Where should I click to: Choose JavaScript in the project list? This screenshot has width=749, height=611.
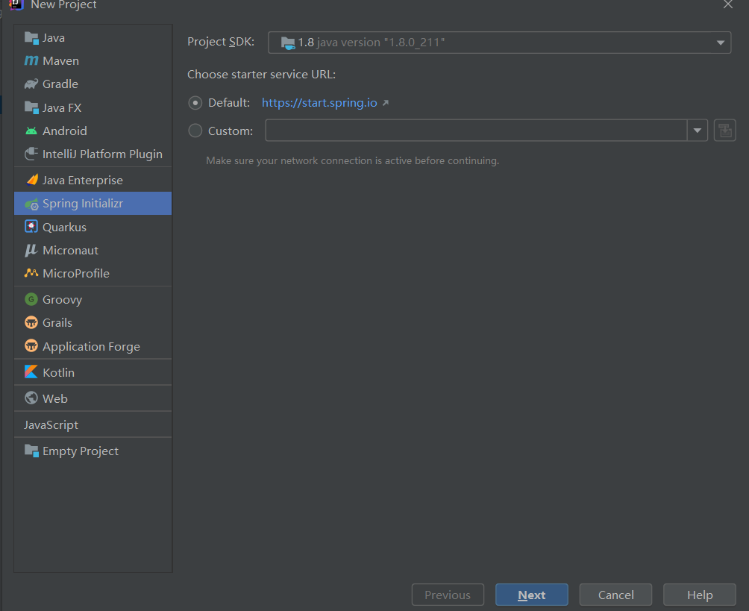[x=51, y=425]
